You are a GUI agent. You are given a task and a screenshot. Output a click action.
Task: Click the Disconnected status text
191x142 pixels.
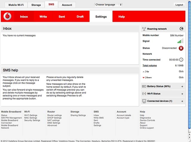point(169,48)
